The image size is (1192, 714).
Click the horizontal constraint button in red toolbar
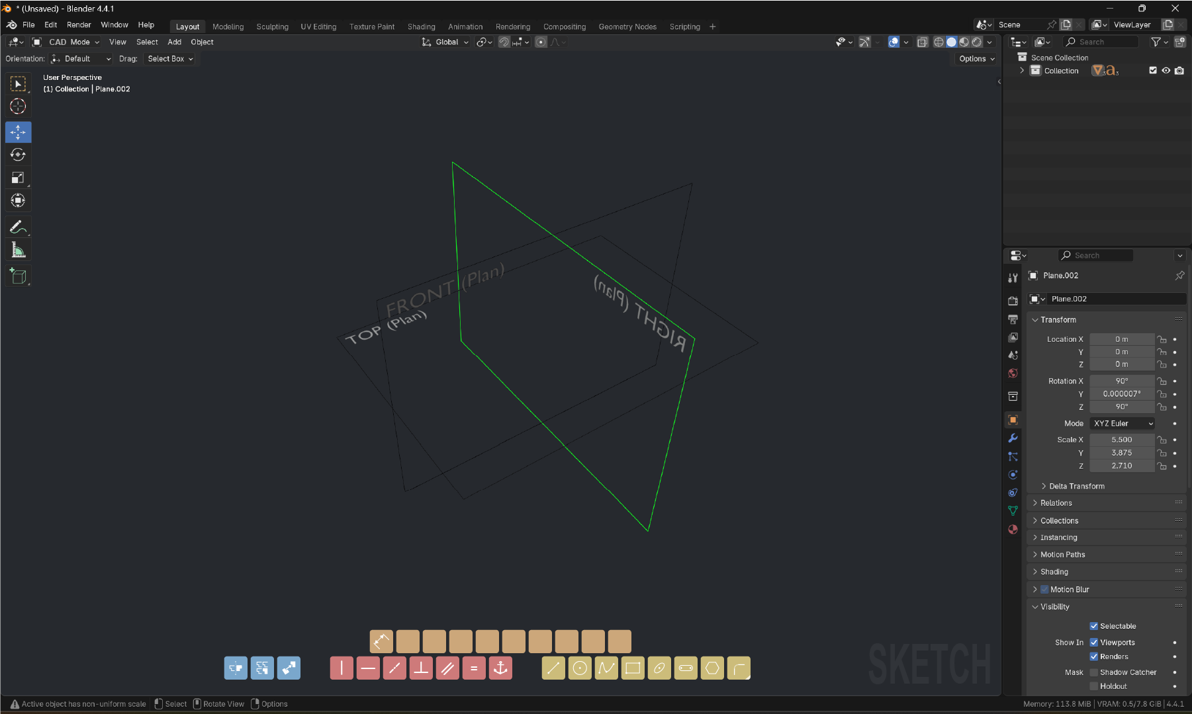point(368,668)
